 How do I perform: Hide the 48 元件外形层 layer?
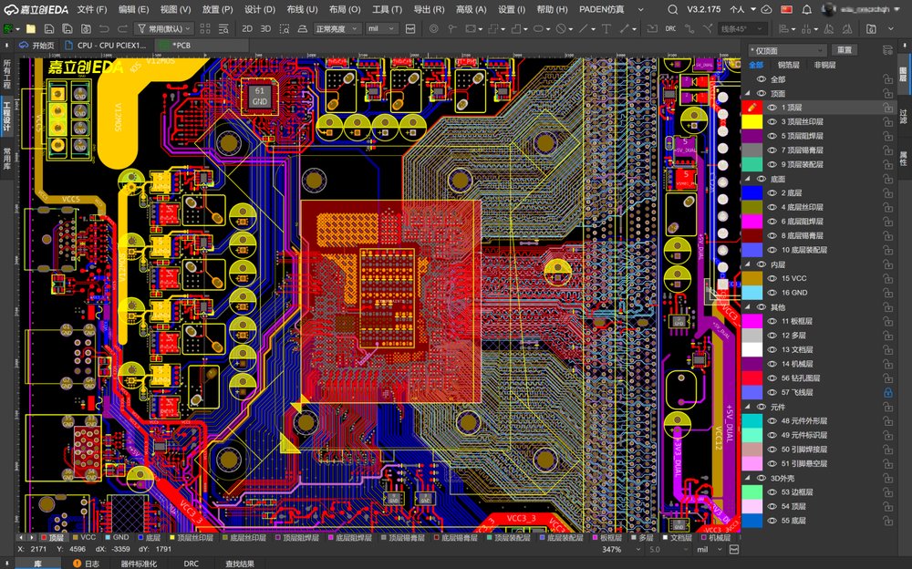[x=772, y=420]
